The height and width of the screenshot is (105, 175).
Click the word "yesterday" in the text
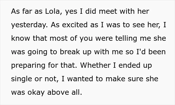pyautogui.click(x=29, y=25)
